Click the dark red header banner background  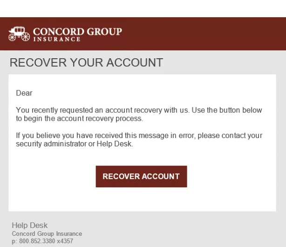point(210,34)
